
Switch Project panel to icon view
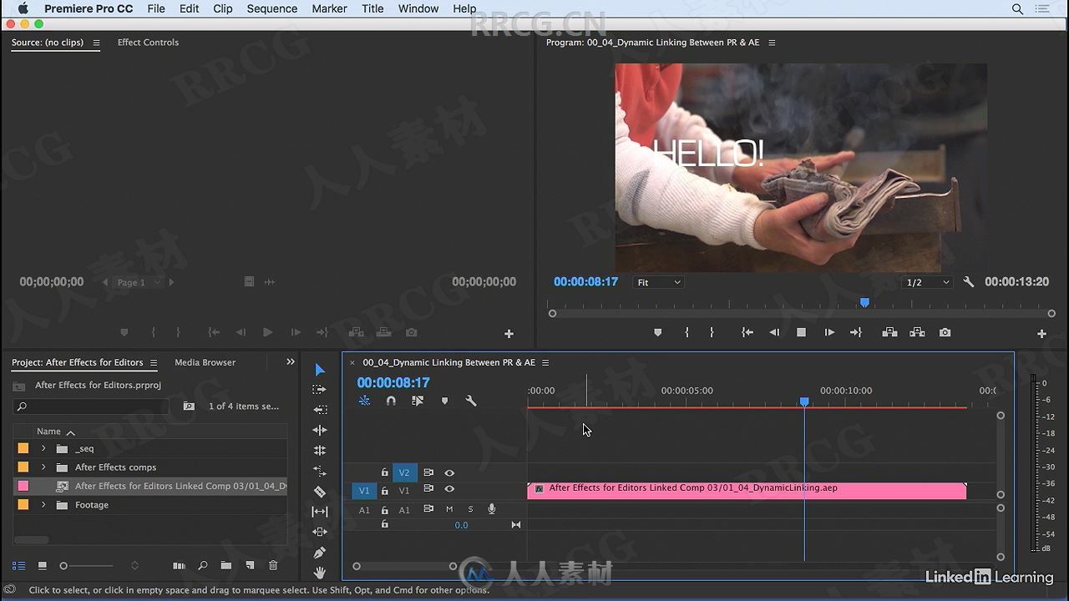(x=43, y=566)
